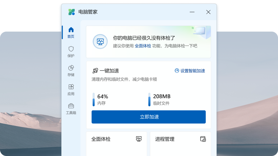Click the laptop illustration in banner corner
278x156 pixels.
[x=201, y=32]
